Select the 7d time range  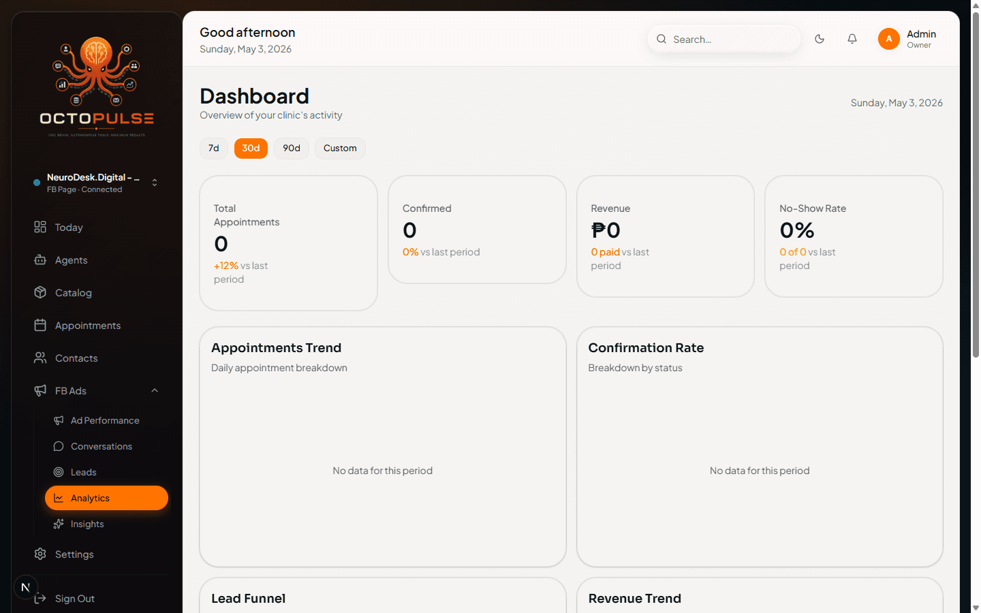point(214,148)
